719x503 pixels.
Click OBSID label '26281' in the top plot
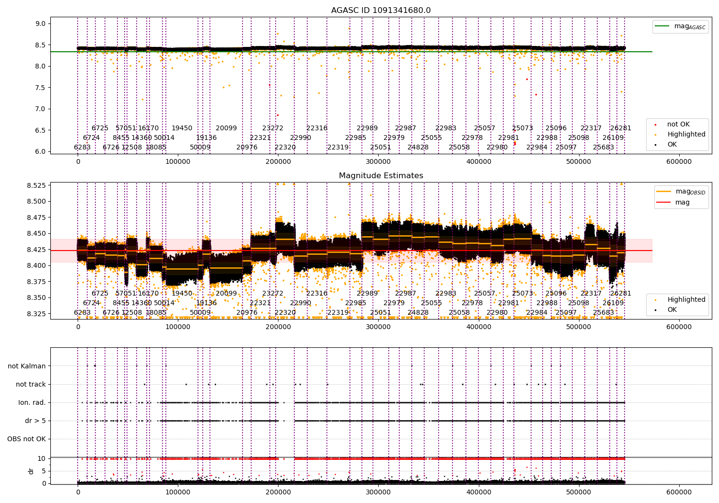(621, 128)
